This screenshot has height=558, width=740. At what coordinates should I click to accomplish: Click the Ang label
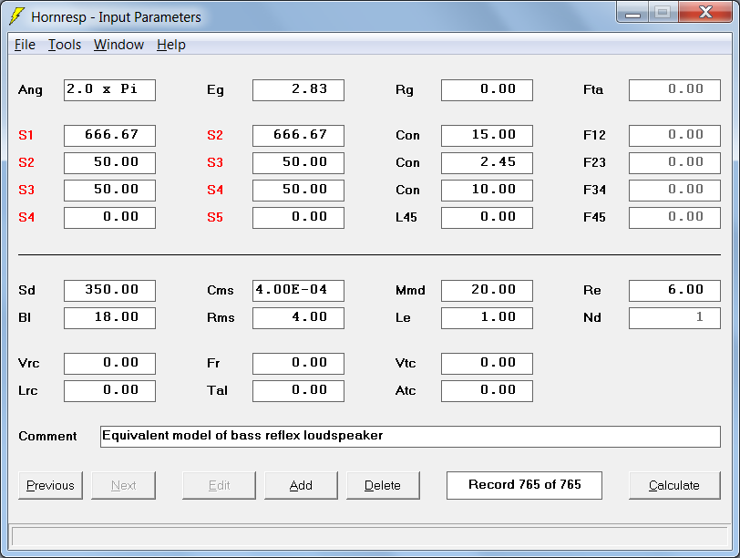pos(30,90)
